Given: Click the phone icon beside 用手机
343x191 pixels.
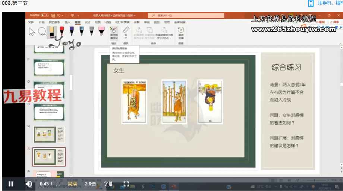Looking at the screenshot, I should pos(311,3).
